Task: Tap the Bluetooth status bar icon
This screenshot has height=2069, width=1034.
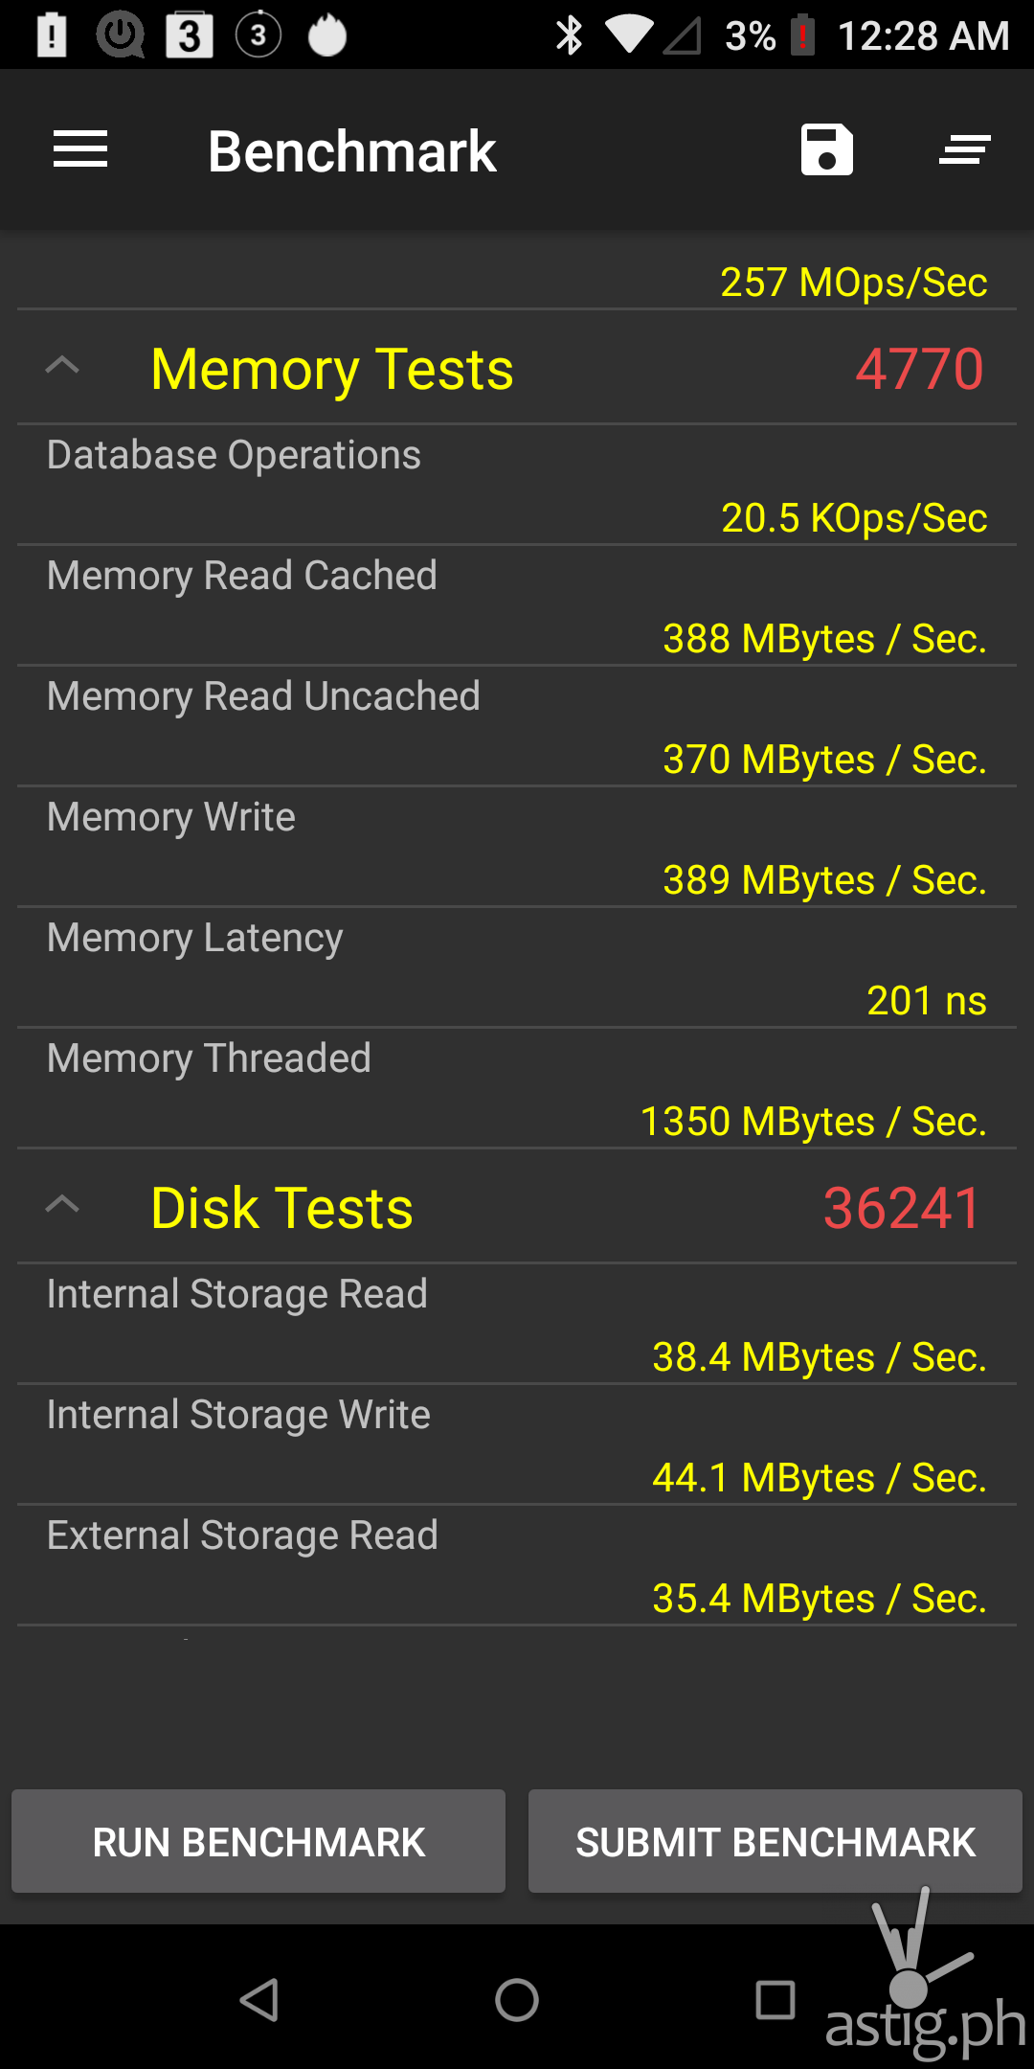Action: click(x=569, y=36)
